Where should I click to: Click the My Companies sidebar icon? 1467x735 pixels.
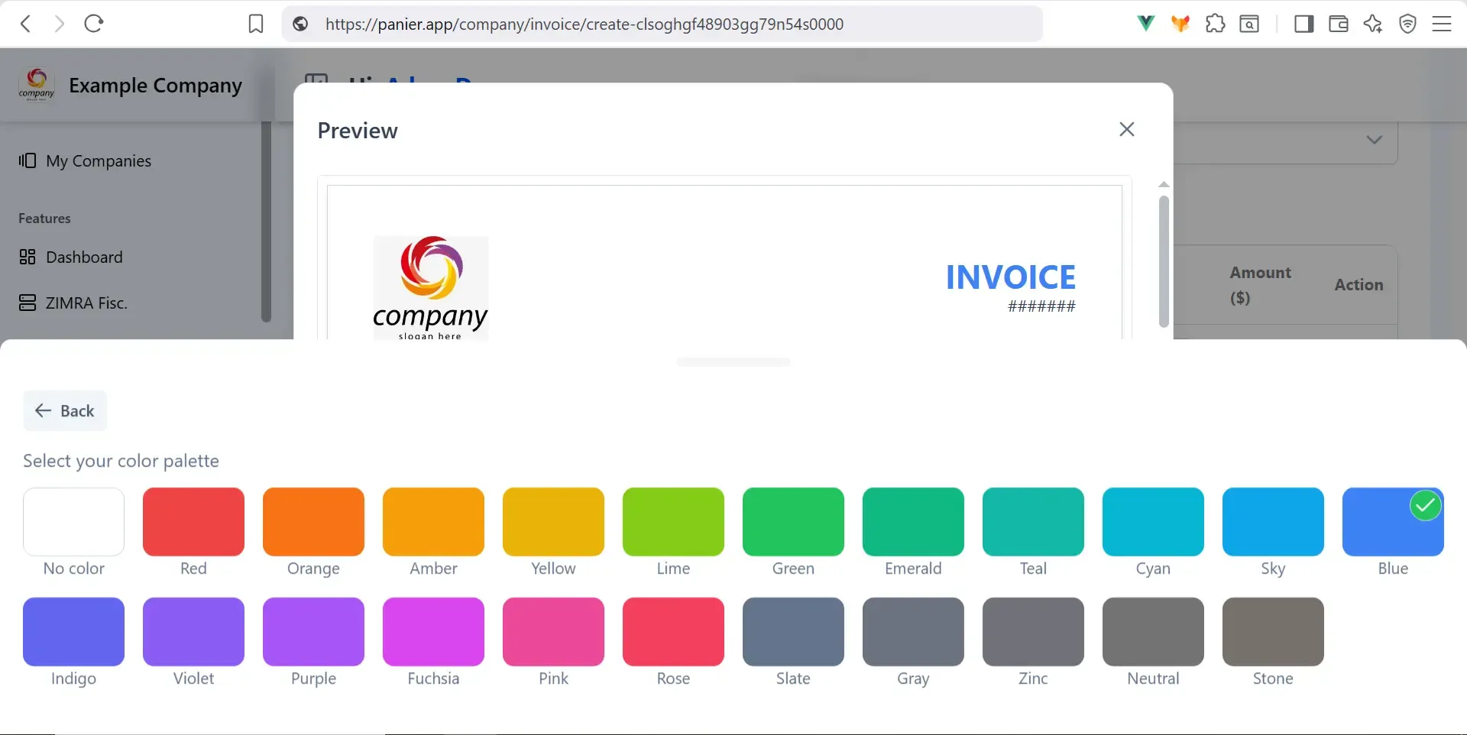point(28,160)
